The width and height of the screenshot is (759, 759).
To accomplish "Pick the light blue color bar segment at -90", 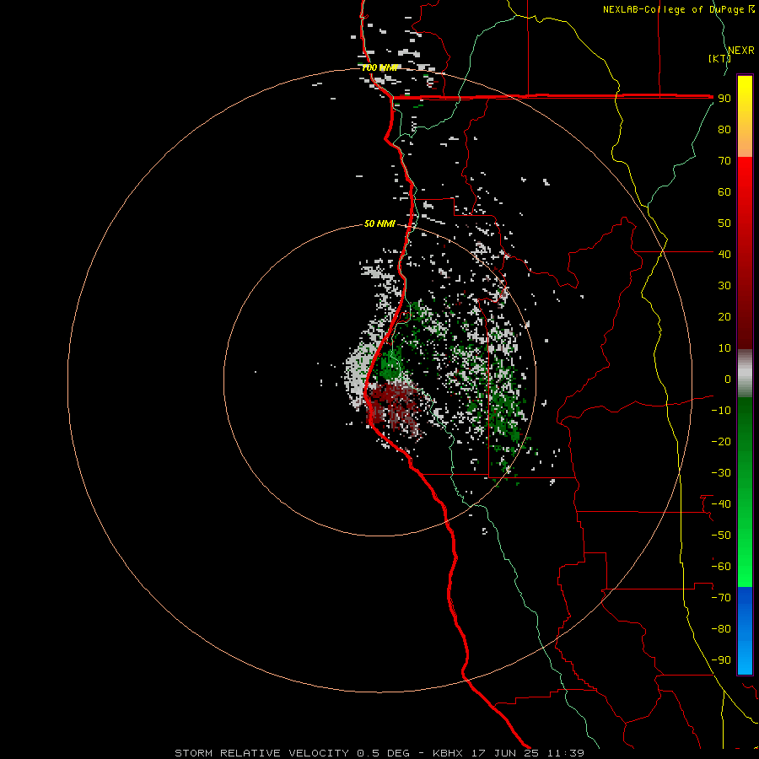I will [745, 659].
